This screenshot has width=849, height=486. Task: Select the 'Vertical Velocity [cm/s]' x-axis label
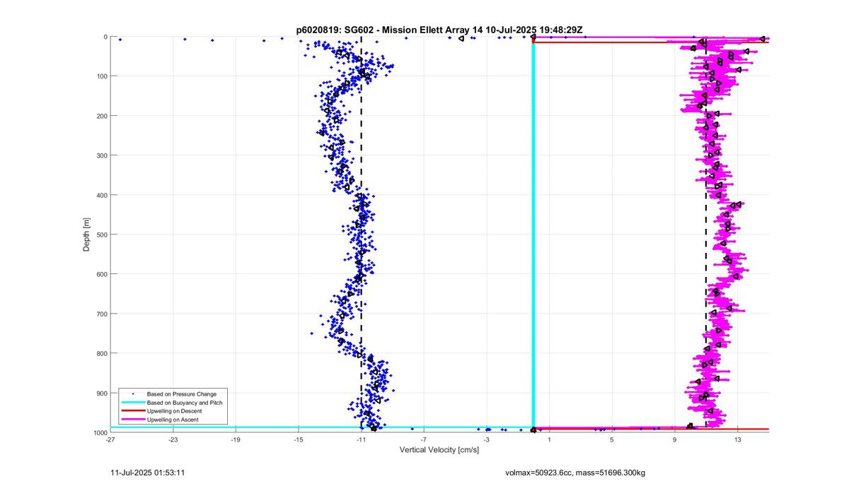click(439, 449)
